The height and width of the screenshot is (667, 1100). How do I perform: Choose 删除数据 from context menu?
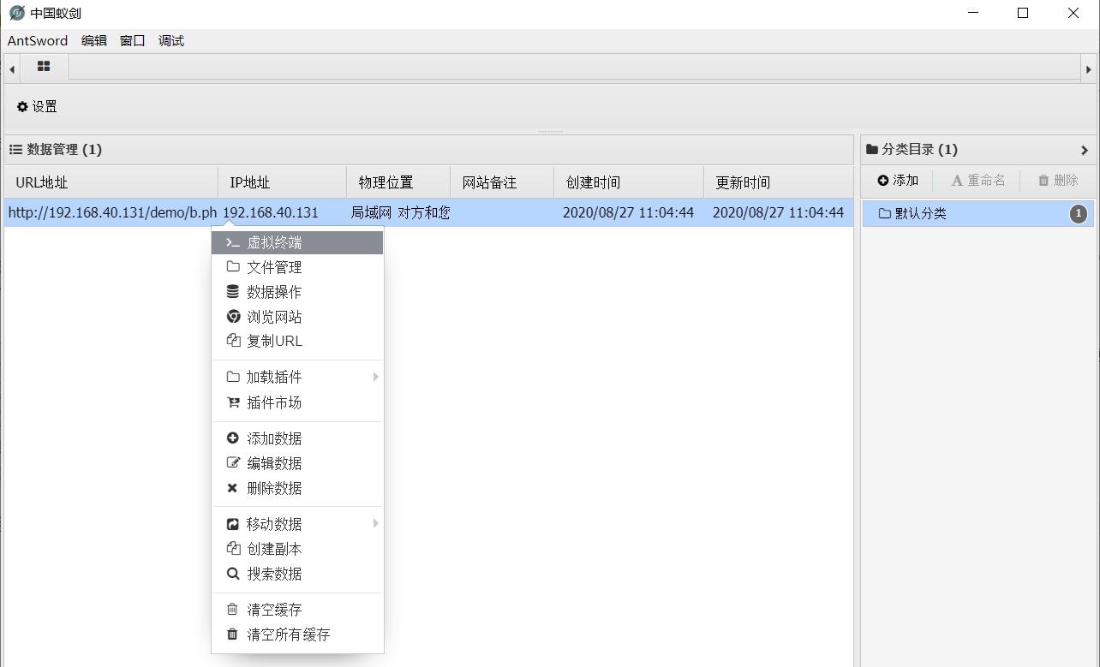pos(297,489)
